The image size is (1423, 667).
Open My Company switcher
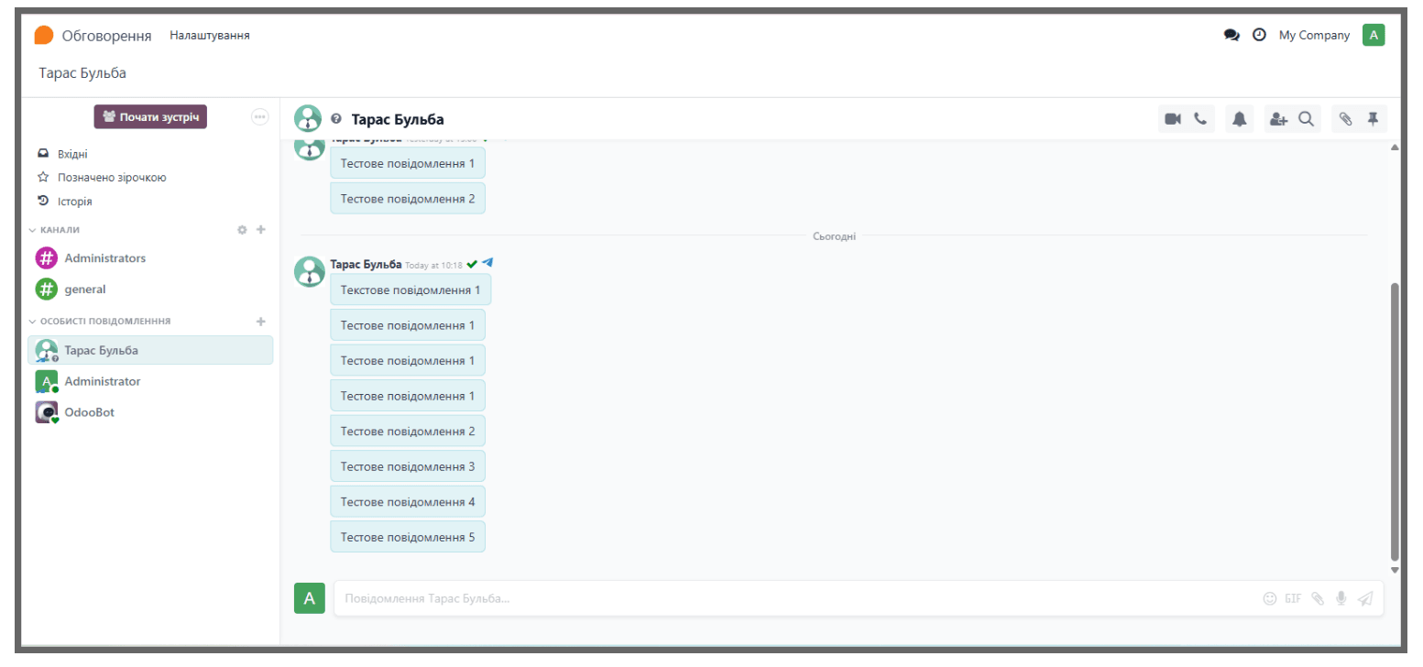coord(1314,35)
